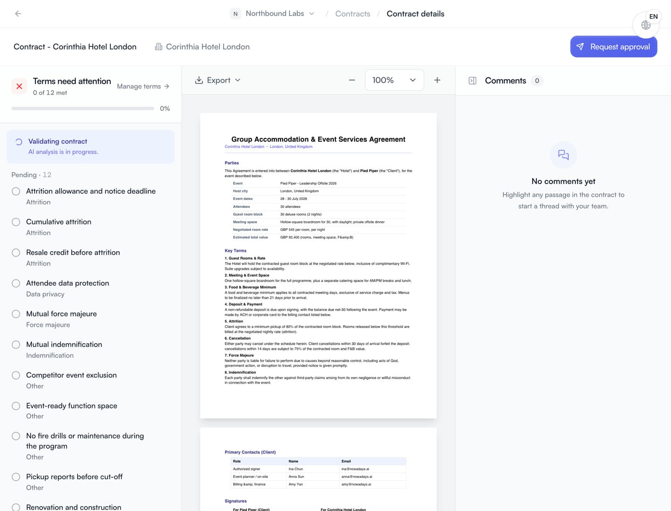The image size is (671, 511).
Task: Click the zoom in plus icon
Action: 437,80
